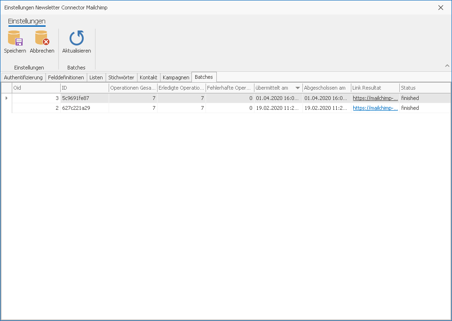The image size is (452, 321).
Task: Click the Abbrechen cancel icon
Action: pyautogui.click(x=42, y=38)
